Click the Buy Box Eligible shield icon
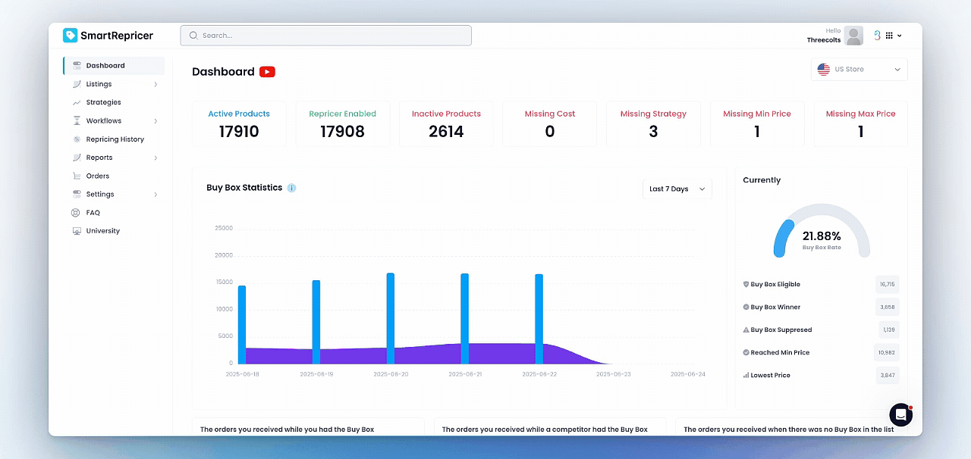Viewport: 971px width, 459px height. 746,284
